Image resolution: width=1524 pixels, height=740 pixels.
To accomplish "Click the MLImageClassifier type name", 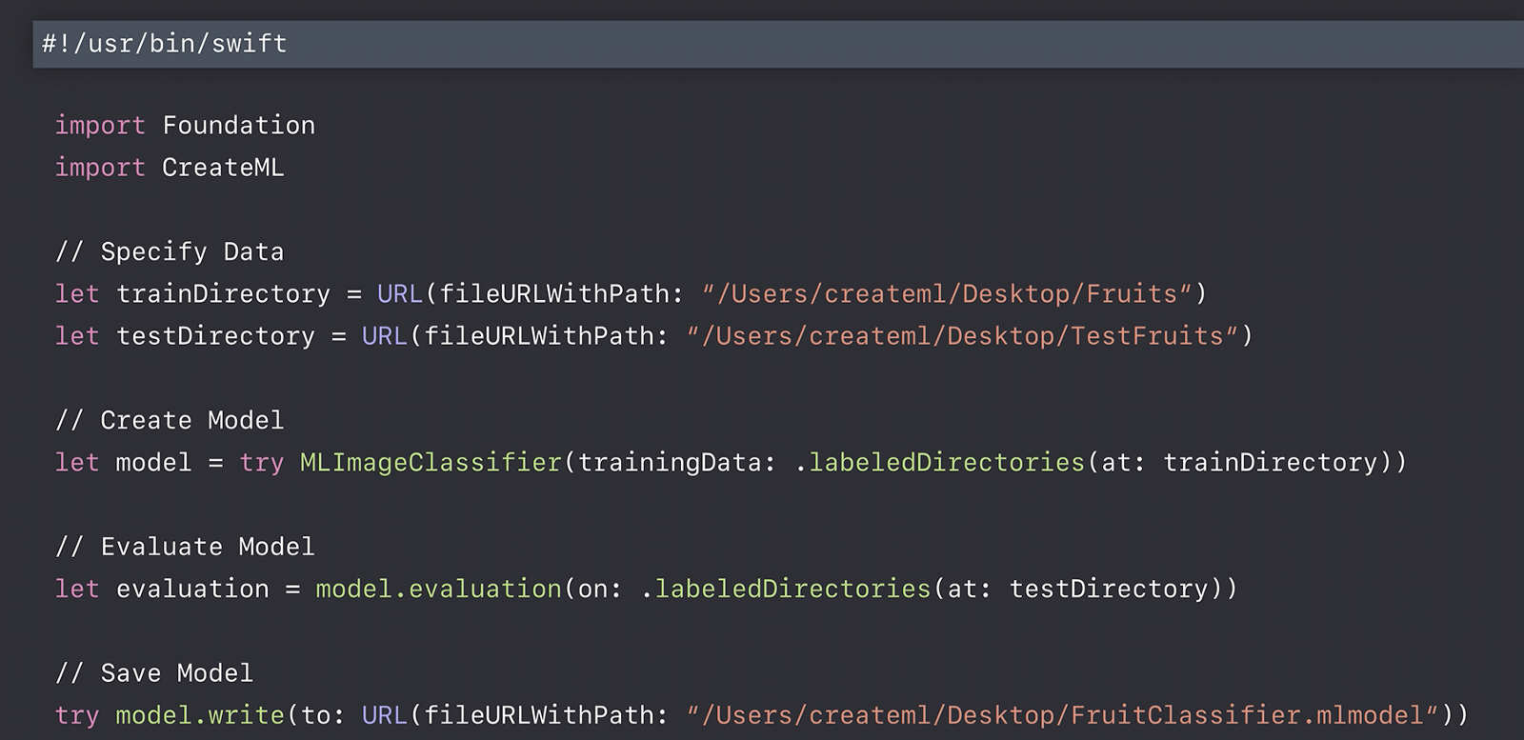I will pos(431,463).
